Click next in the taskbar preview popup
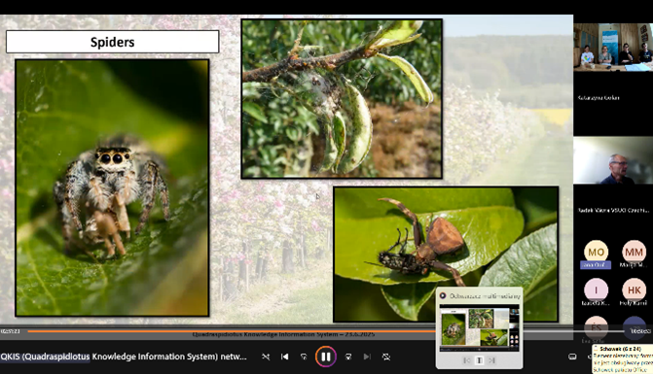 491,360
